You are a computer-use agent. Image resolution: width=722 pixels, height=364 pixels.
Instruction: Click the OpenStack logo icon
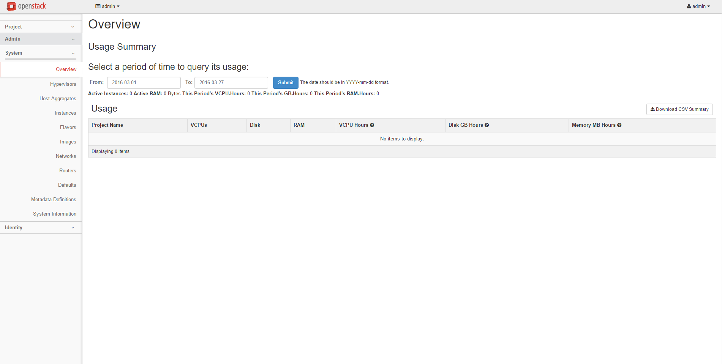[x=11, y=6]
